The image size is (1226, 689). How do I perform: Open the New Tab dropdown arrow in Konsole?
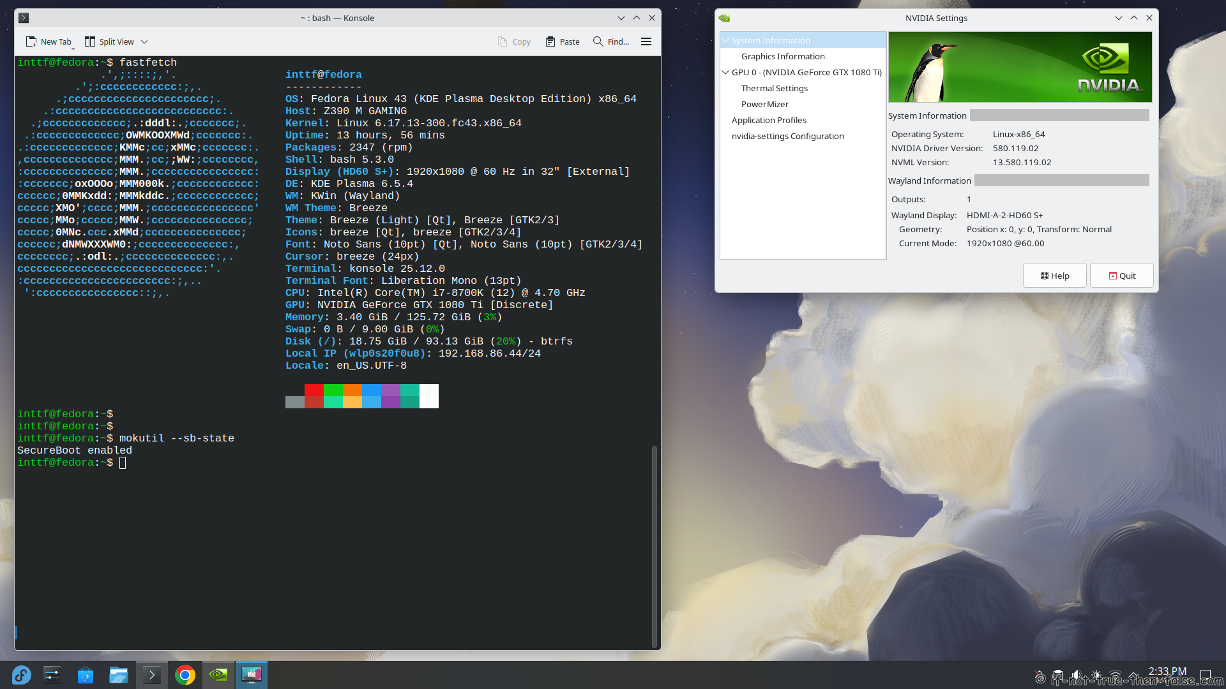point(73,48)
